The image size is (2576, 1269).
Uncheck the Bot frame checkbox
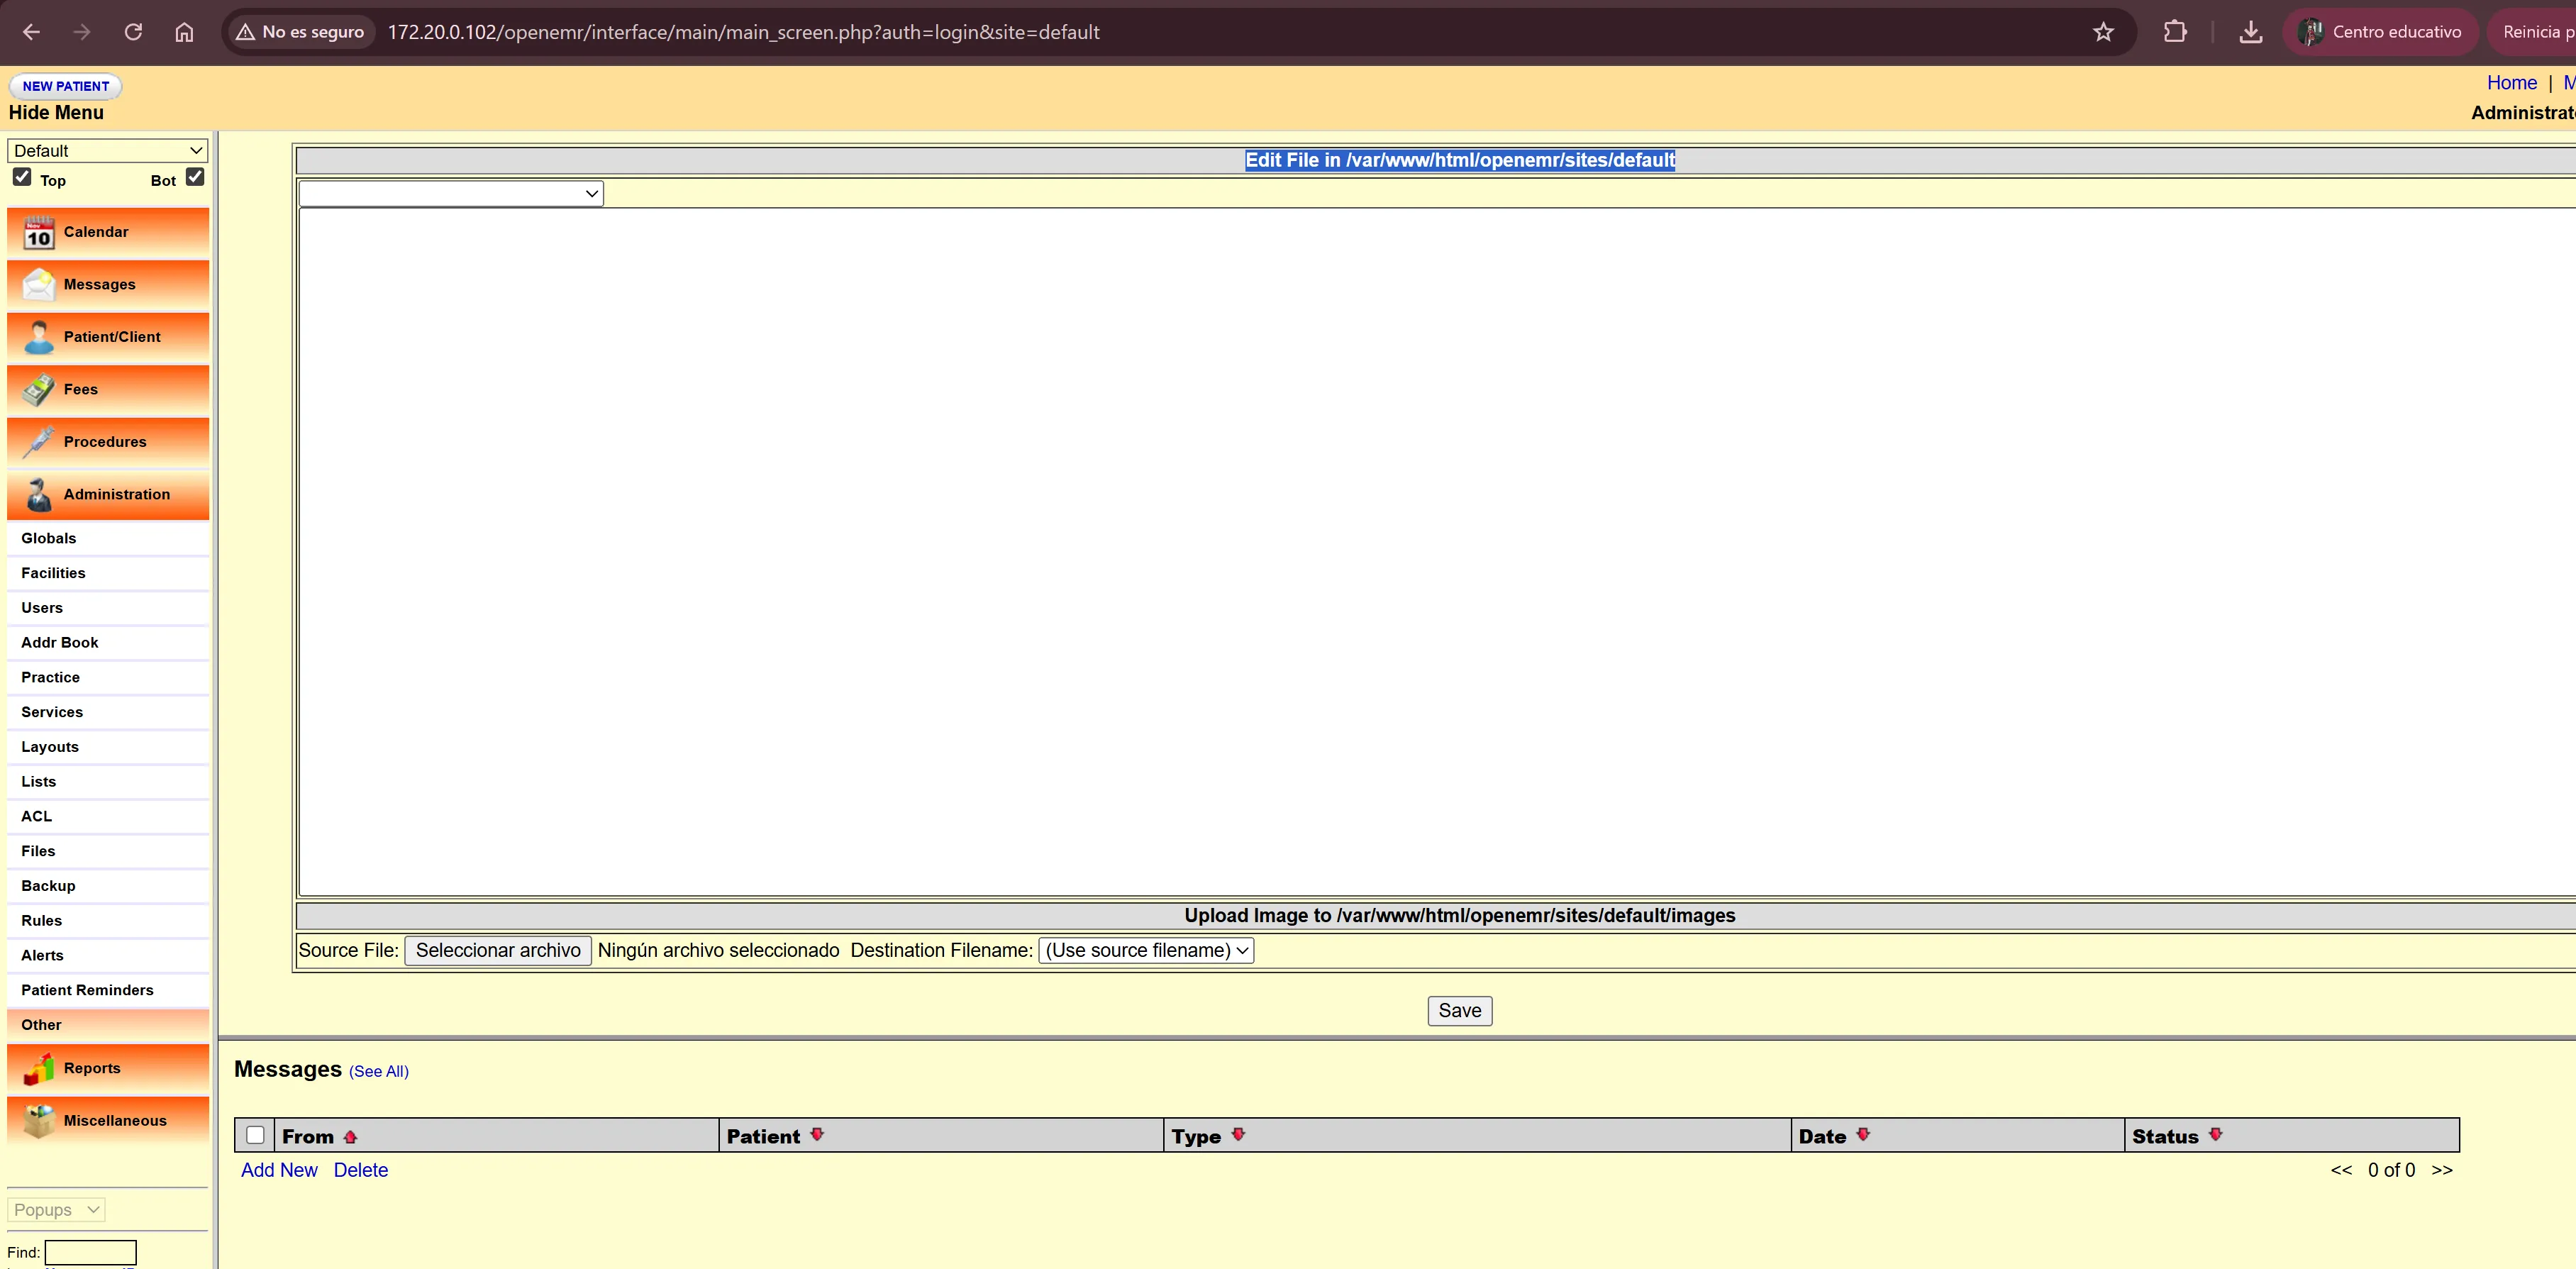click(195, 177)
